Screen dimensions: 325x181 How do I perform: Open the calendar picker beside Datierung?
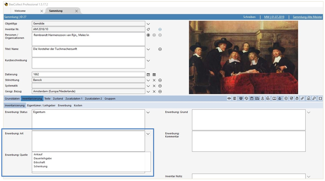click(x=148, y=75)
